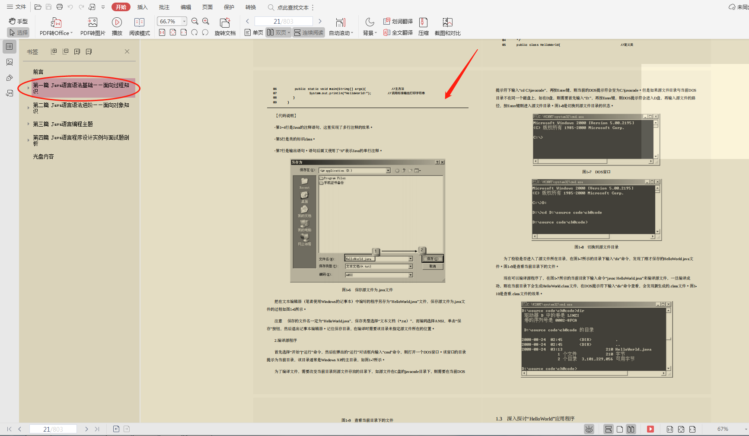Viewport: 749px width, 436px height.
Task: Click fit page icon in ribbon
Action: click(173, 32)
